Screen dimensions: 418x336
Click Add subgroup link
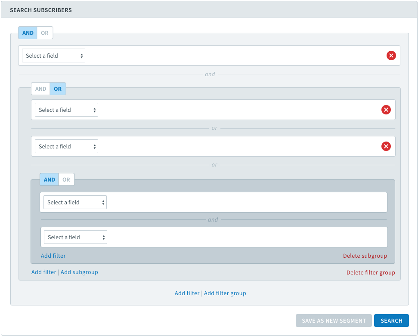79,272
